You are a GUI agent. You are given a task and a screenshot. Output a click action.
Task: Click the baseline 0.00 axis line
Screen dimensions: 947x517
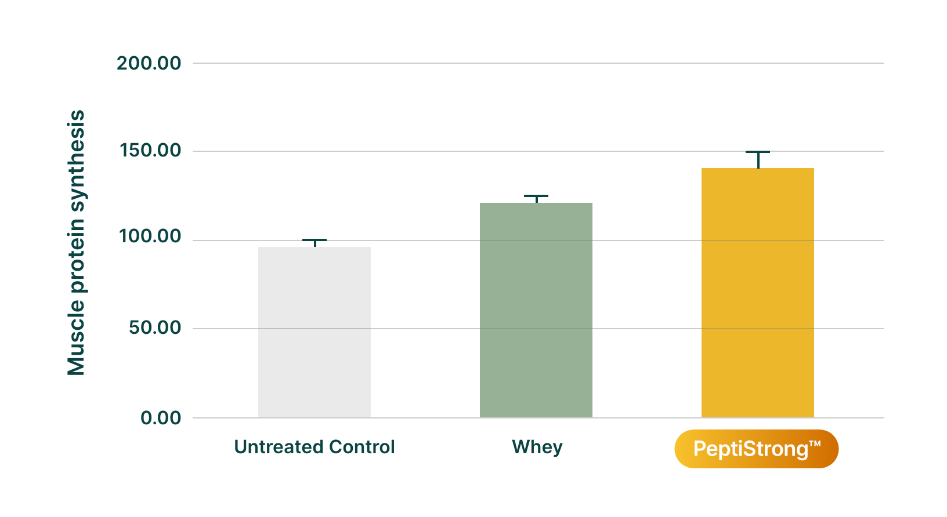538,417
